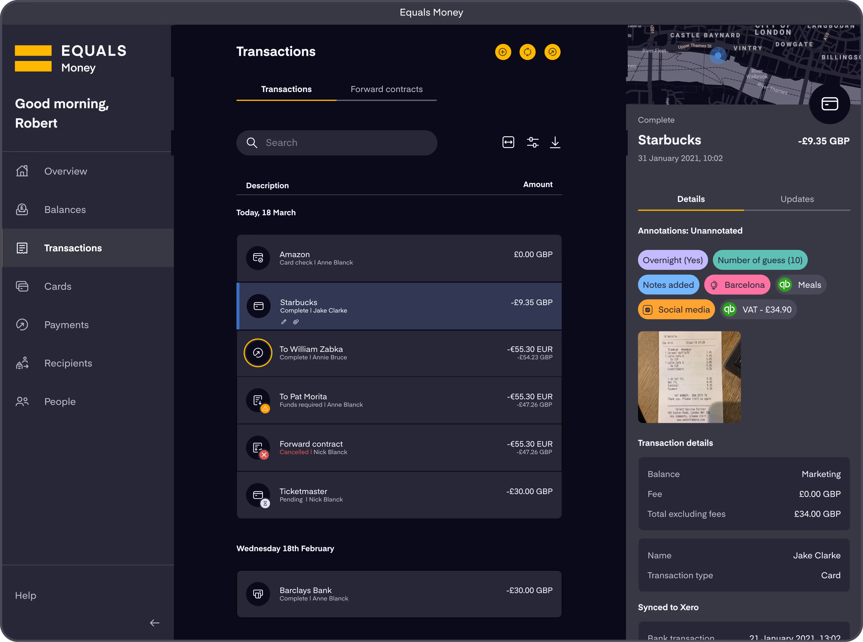Click the Jake Clarke name value
Image resolution: width=863 pixels, height=642 pixels.
(x=817, y=555)
